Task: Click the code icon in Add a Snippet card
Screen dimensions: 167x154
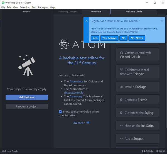Action: [121, 139]
